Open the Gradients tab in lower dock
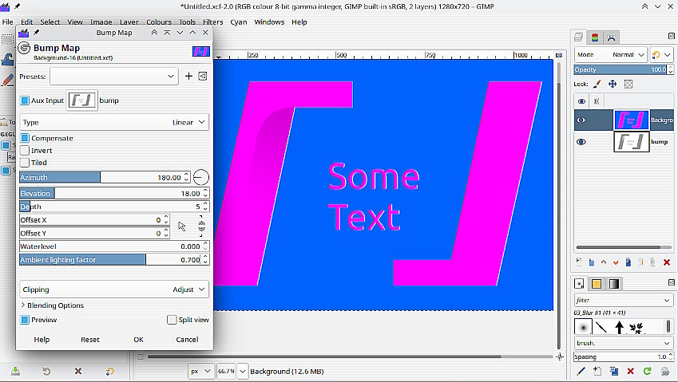The width and height of the screenshot is (678, 382). 613,284
